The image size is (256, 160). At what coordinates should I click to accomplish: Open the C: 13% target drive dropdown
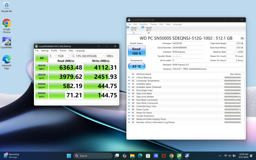tap(88, 56)
